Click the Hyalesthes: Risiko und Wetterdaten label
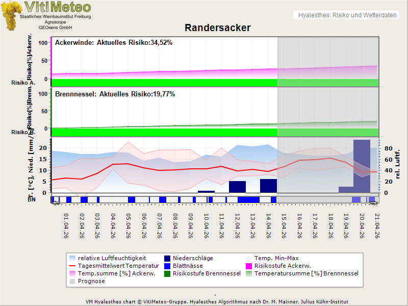Image resolution: width=408 pixels, height=306 pixels. click(x=347, y=15)
